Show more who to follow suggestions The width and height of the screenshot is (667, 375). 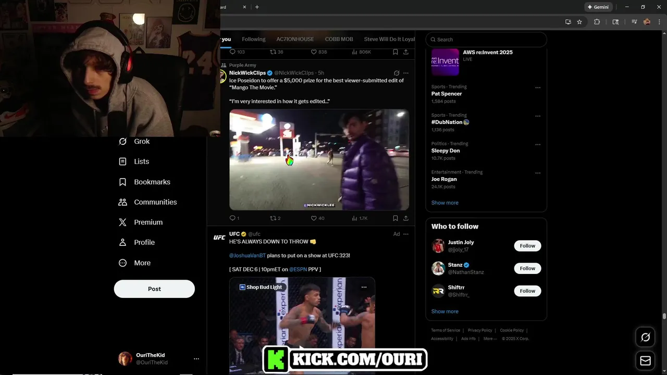[445, 311]
